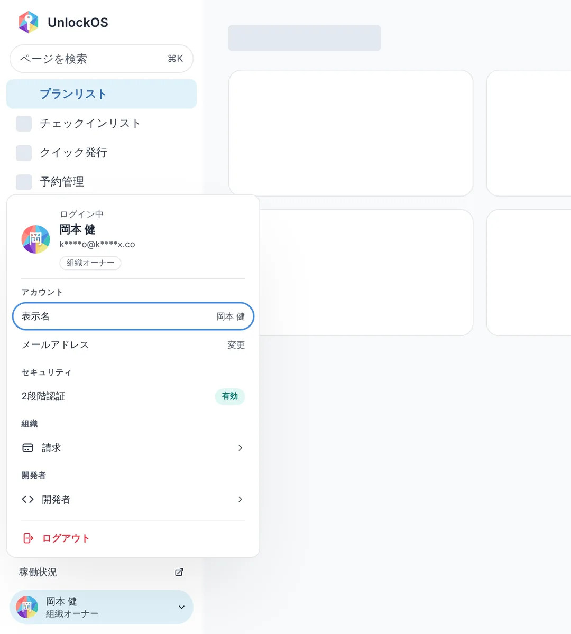Screen dimensions: 571x634
Task: Open 予約管理 from the sidebar
Action: (102, 182)
